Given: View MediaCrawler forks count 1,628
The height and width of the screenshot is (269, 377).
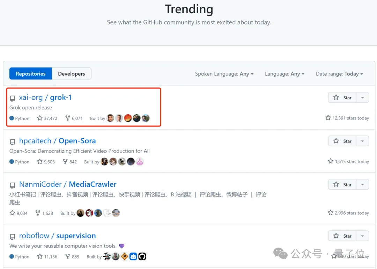Looking at the screenshot, I should [44, 213].
